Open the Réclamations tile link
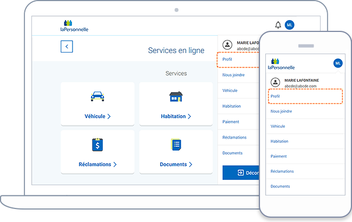 (x=97, y=165)
